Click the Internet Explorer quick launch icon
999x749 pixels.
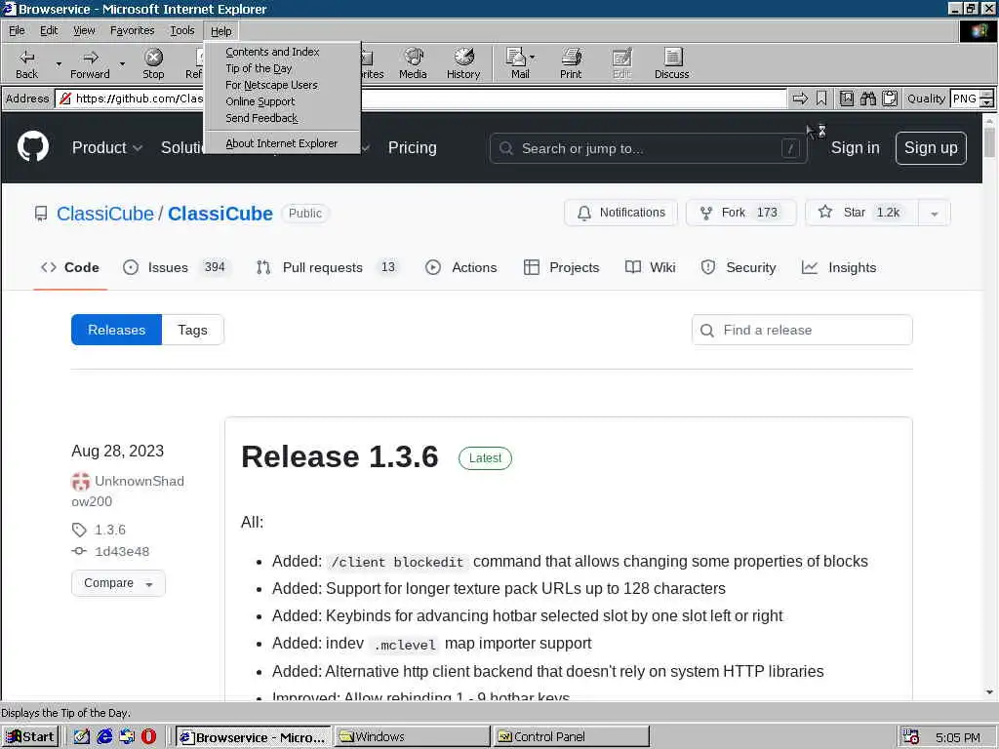(x=104, y=737)
